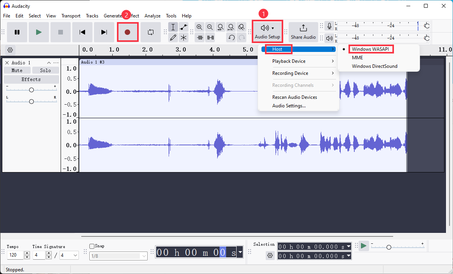The height and width of the screenshot is (274, 453).
Task: Select the Envelope tool
Action: (183, 27)
